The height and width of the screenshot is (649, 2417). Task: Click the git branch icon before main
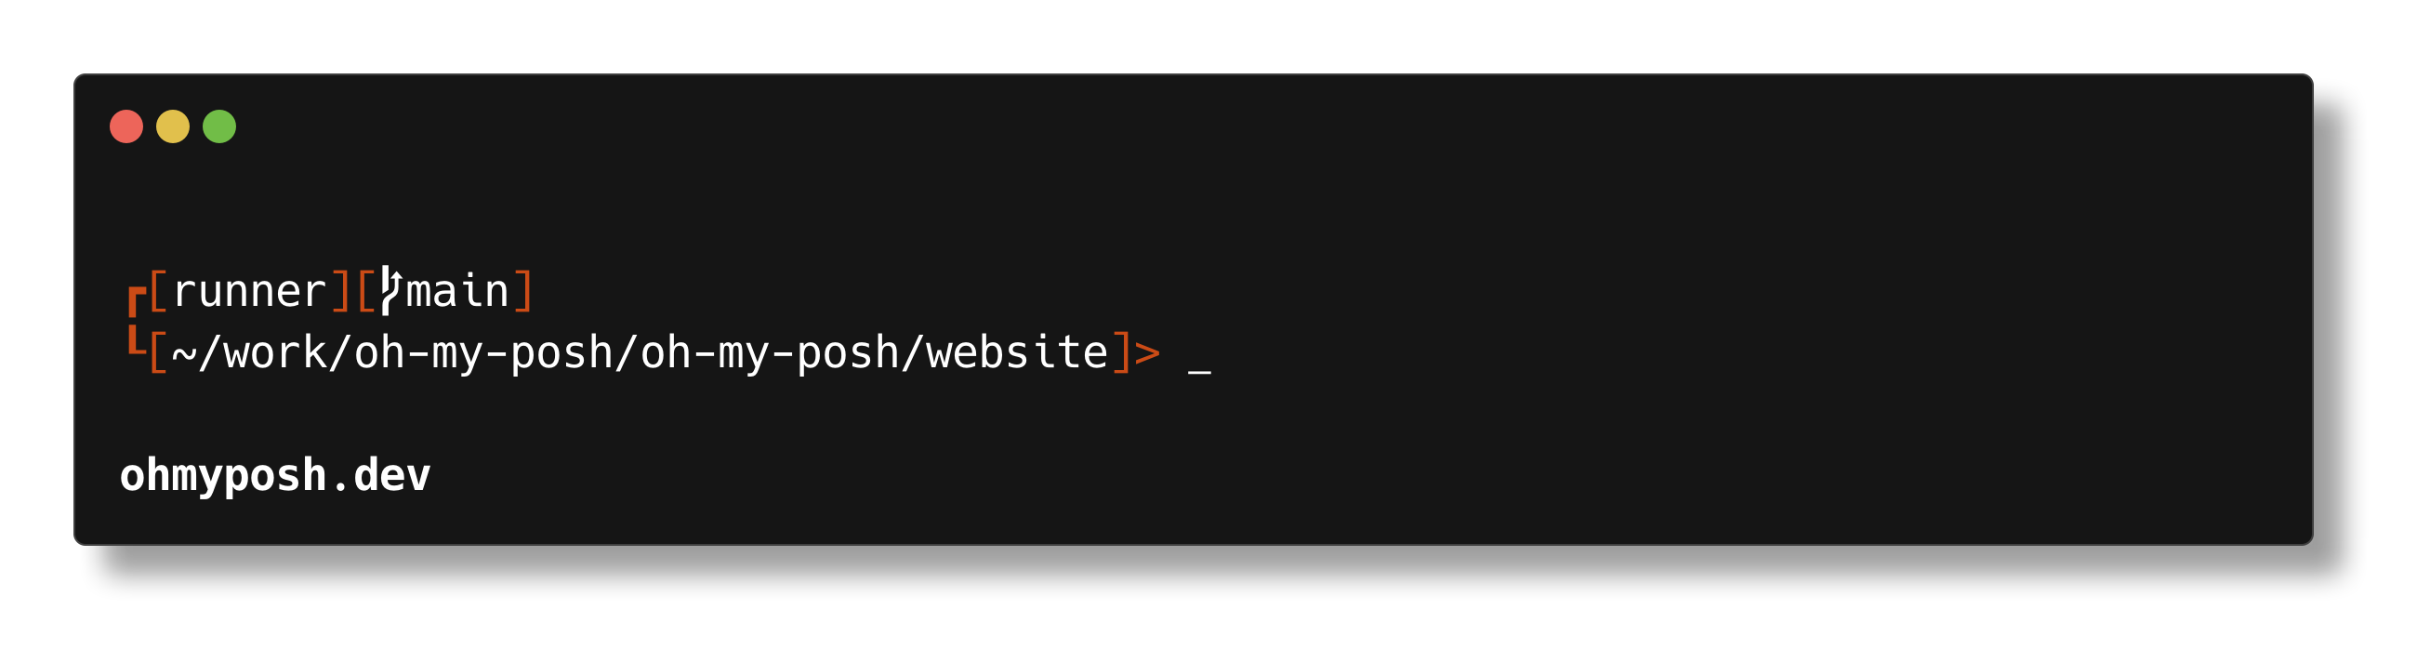(390, 291)
